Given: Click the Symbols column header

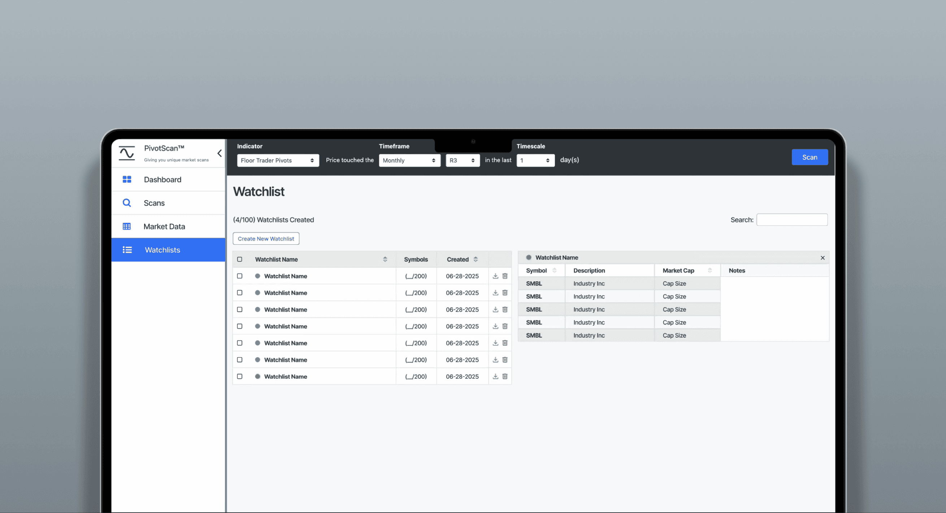Looking at the screenshot, I should pos(416,259).
